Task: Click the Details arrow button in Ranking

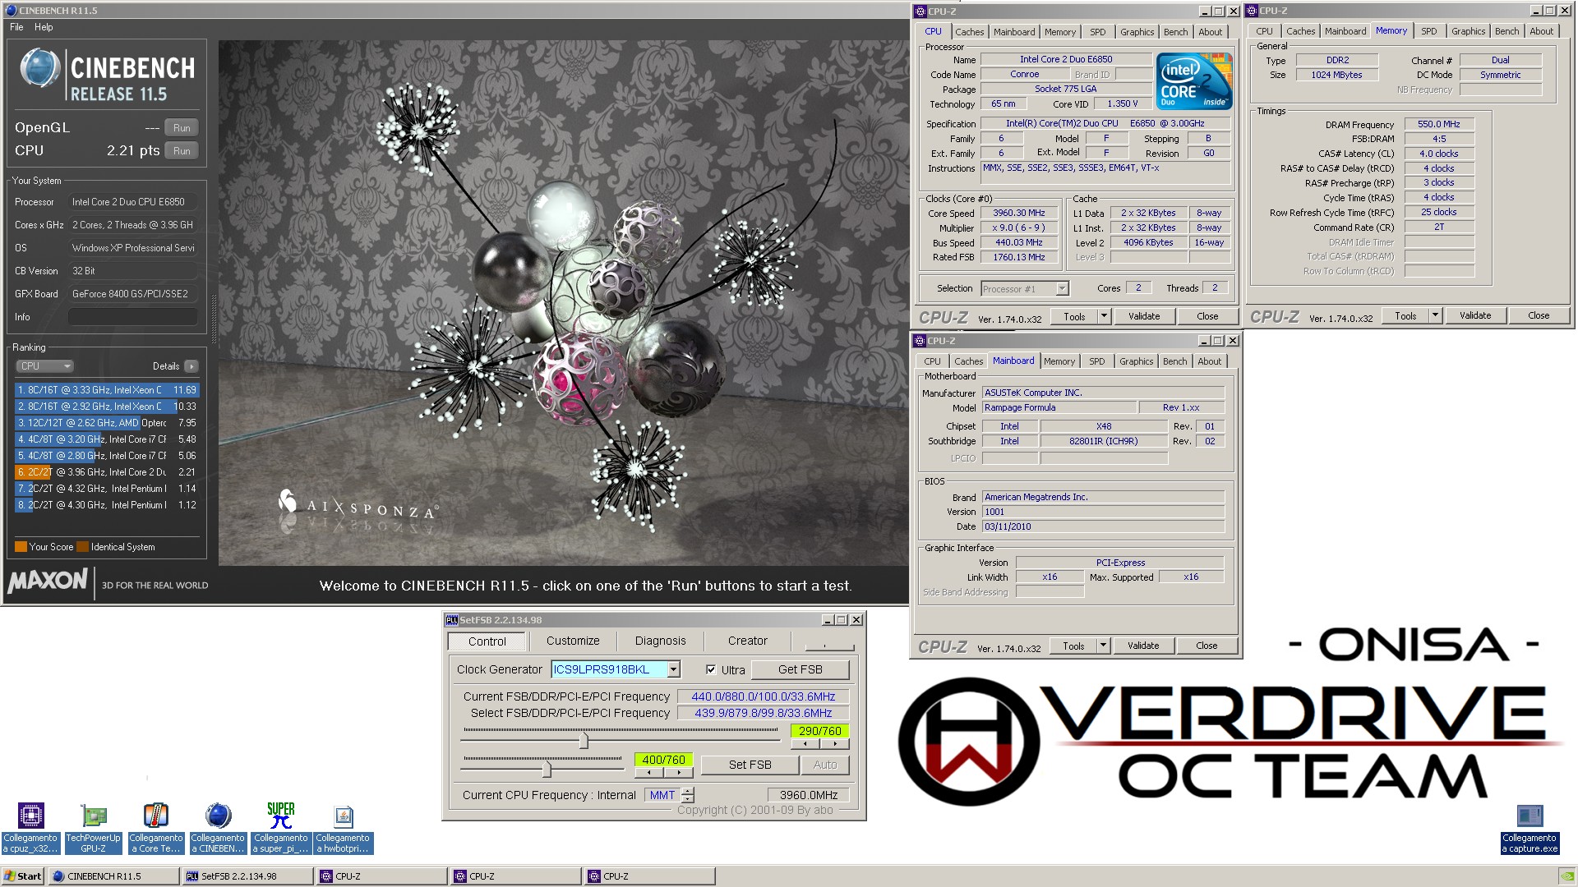Action: [x=191, y=366]
